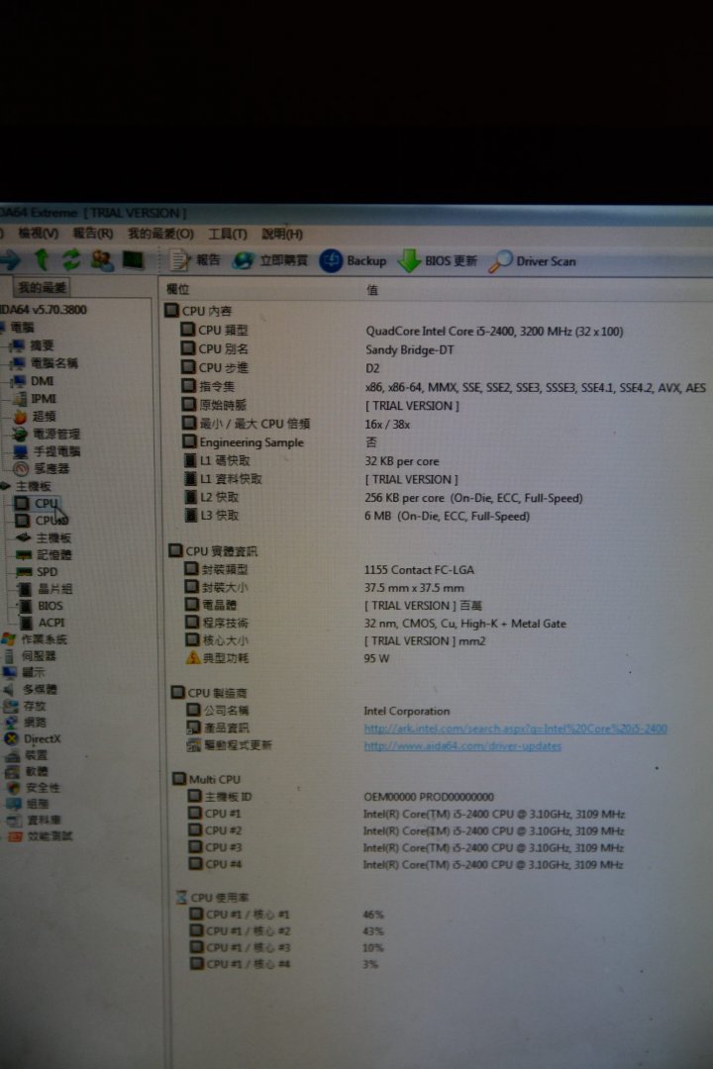Select the CPUID tree item
713x1069 pixels.
click(43, 521)
